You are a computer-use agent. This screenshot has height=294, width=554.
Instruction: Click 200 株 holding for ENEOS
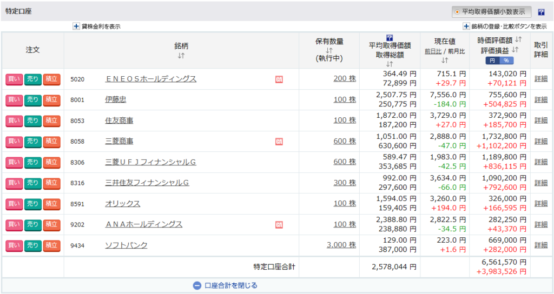click(x=345, y=79)
